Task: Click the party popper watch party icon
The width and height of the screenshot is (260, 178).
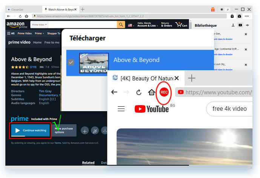Action: 95,131
